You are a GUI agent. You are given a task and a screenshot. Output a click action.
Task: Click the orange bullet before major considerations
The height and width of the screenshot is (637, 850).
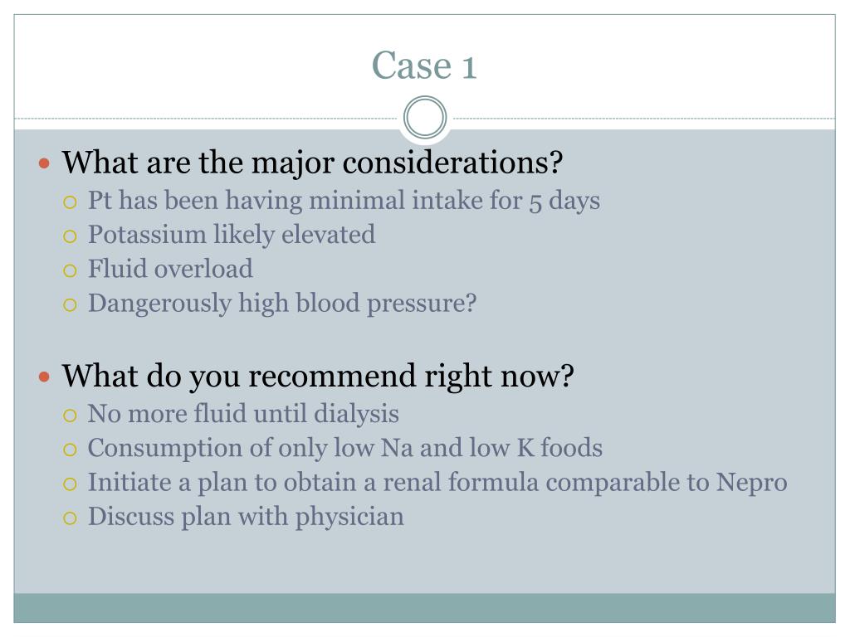pos(45,163)
